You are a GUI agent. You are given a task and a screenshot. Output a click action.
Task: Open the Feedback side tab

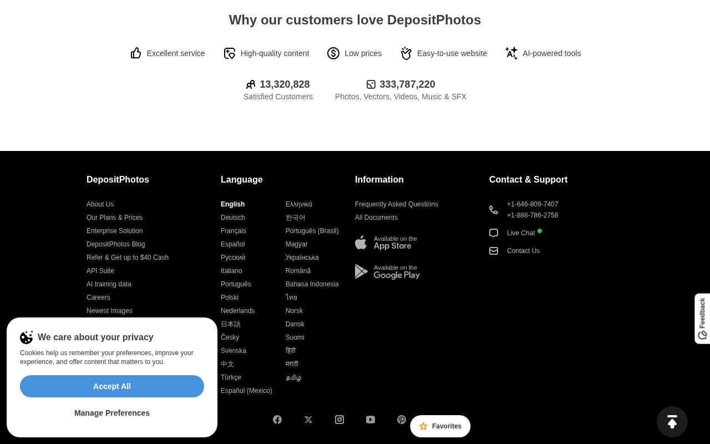(702, 319)
